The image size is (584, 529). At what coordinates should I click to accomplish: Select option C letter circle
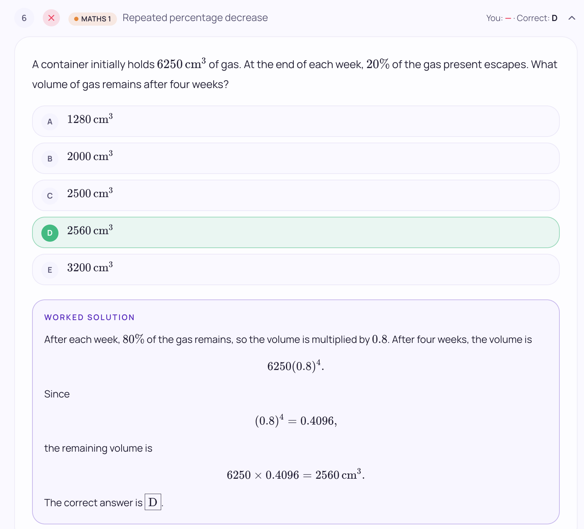click(50, 196)
